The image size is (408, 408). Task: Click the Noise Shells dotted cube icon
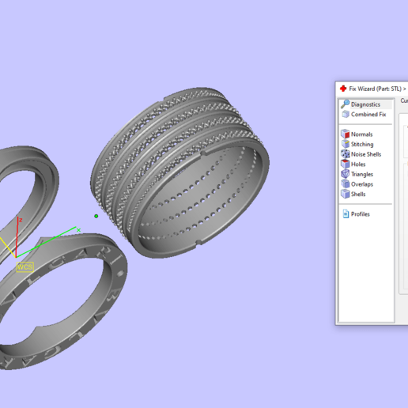tap(346, 154)
